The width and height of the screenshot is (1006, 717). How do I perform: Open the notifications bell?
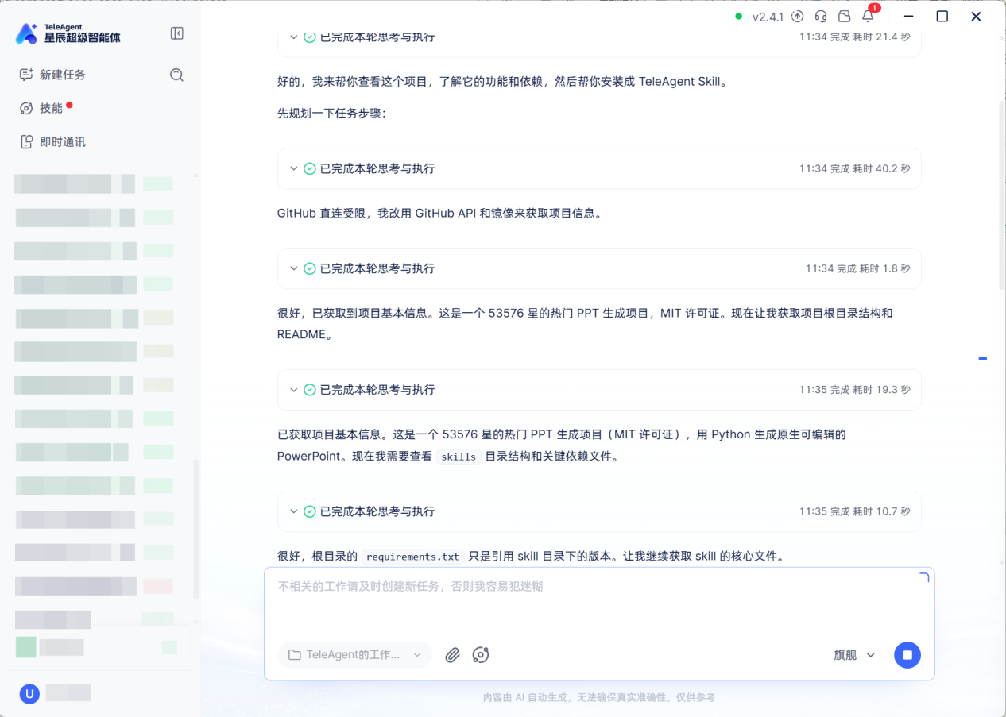868,17
